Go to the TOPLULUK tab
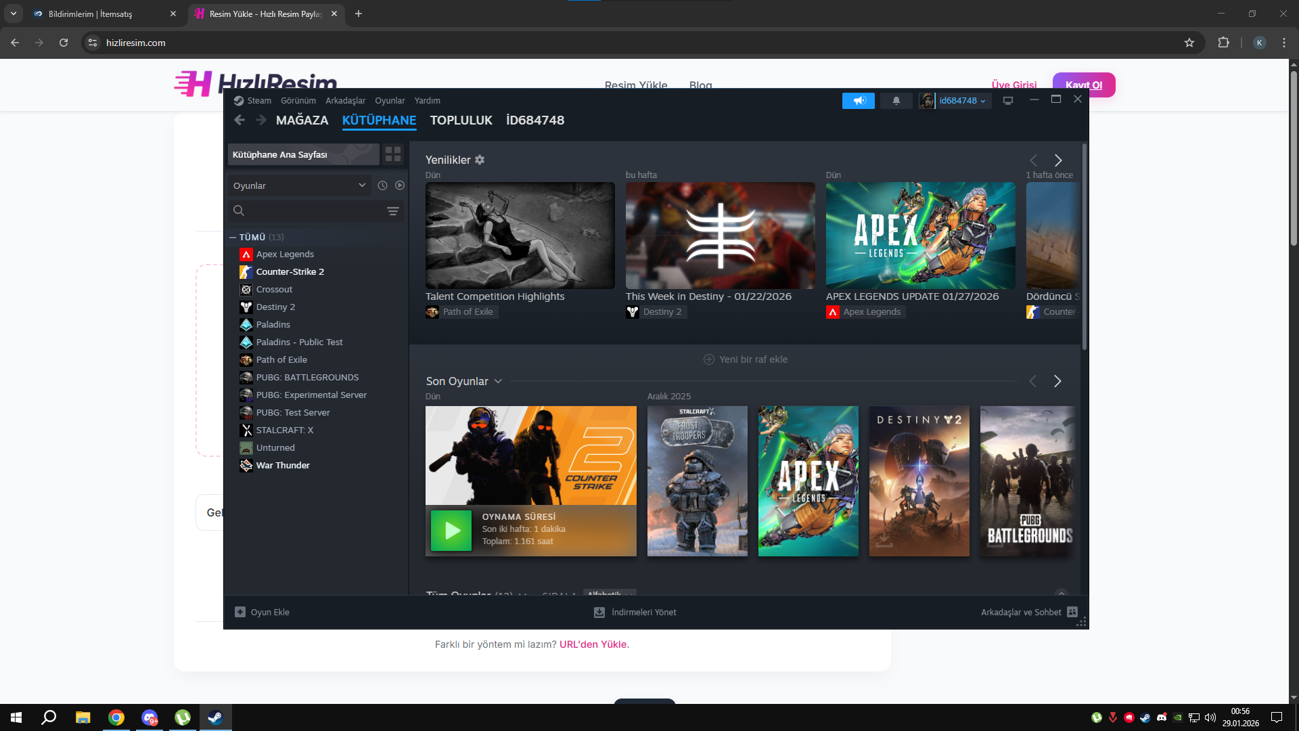This screenshot has height=731, width=1299. point(461,120)
